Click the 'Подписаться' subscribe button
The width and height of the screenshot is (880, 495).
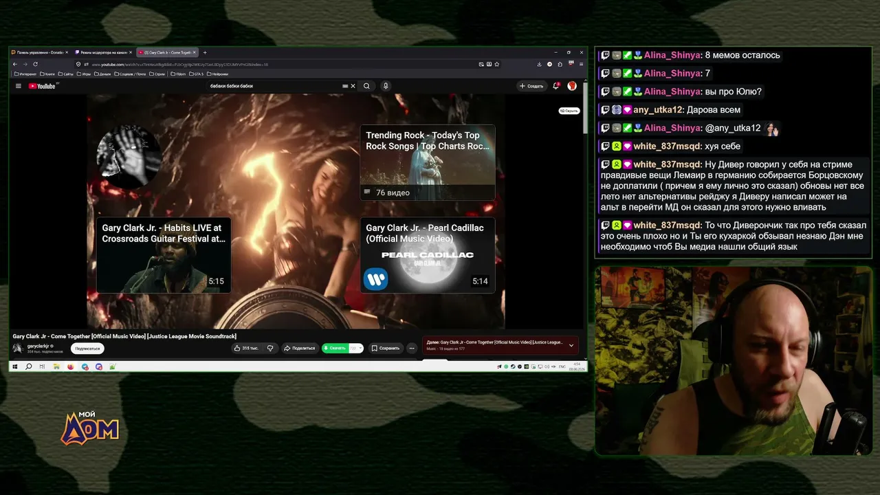87,349
